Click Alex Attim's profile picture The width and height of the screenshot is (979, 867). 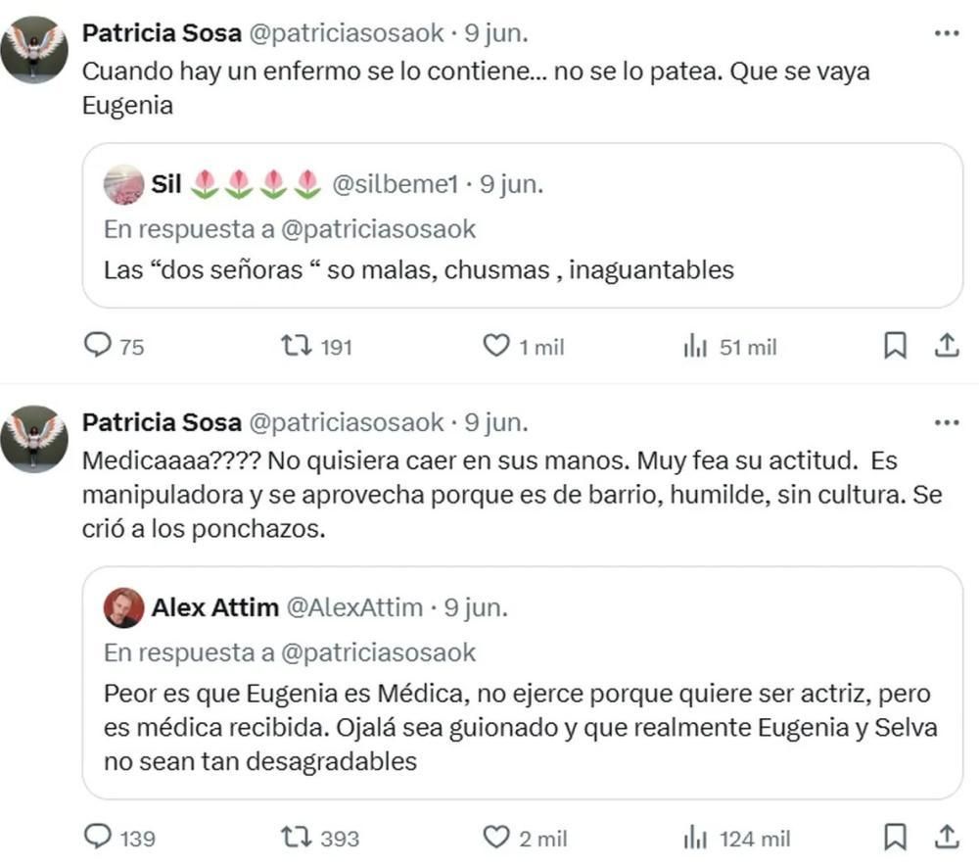(x=123, y=607)
